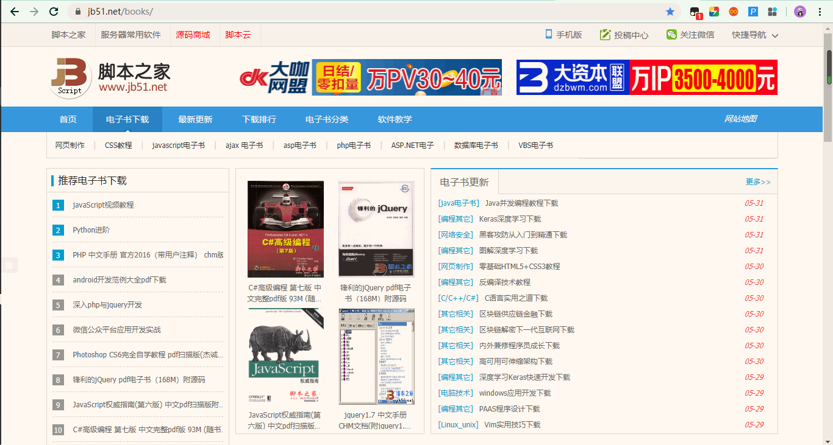Open 服务器常用软件 link
The image size is (833, 445).
pyautogui.click(x=131, y=35)
